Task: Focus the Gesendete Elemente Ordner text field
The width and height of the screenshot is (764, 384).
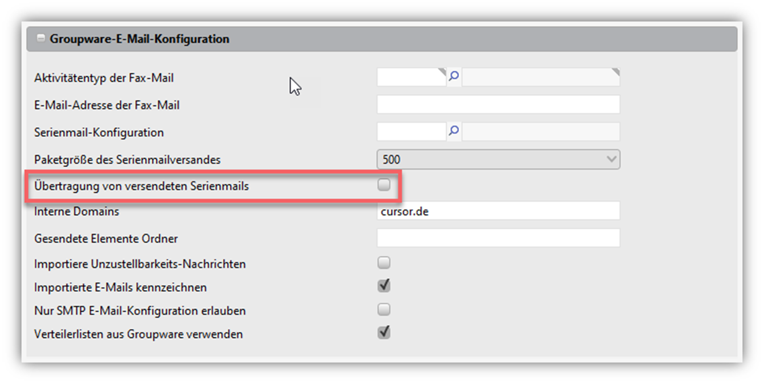Action: [x=498, y=238]
